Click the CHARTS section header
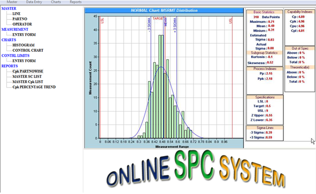 [x=9, y=40]
